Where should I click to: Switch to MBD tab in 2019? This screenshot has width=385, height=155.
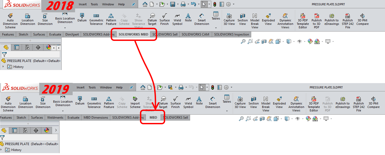pyautogui.click(x=153, y=117)
